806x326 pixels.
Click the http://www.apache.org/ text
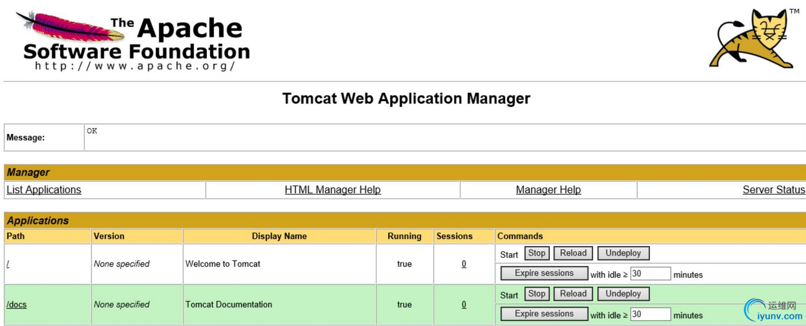pos(135,66)
